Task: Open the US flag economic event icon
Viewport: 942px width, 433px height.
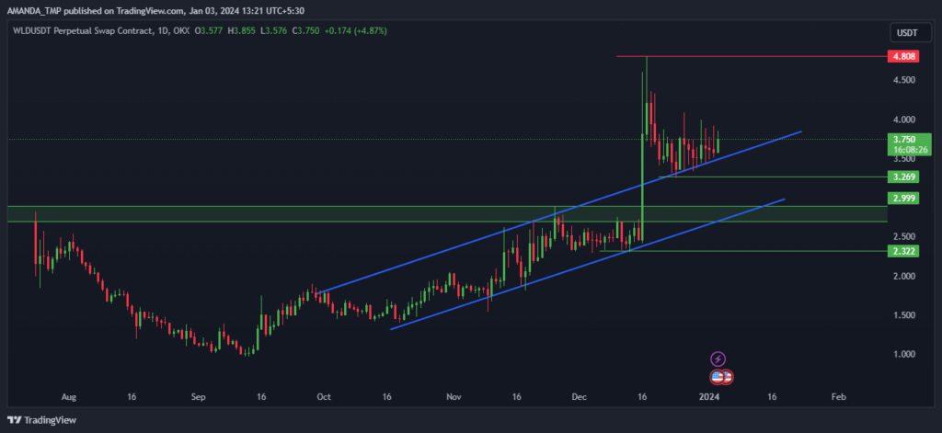Action: [718, 377]
